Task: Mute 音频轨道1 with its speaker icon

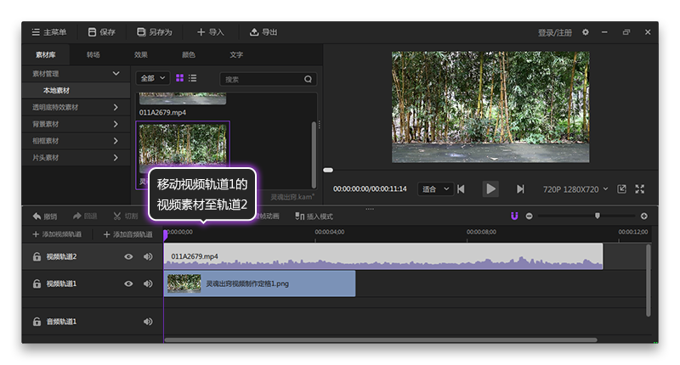Action: (148, 322)
